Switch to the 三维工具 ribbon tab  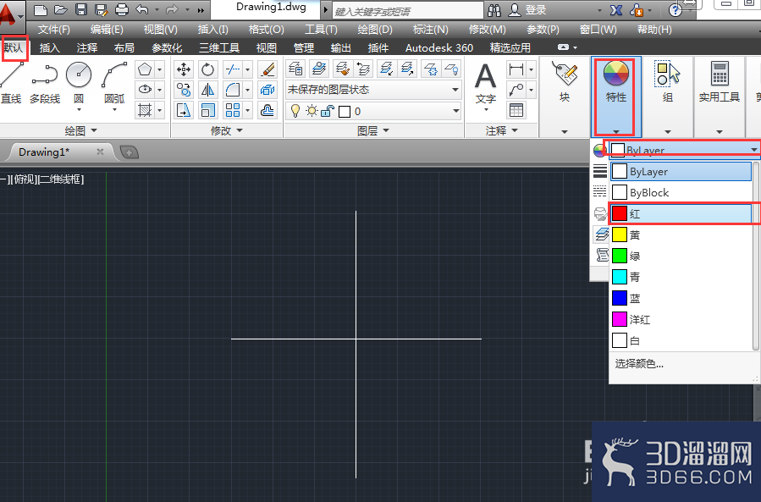tap(219, 48)
